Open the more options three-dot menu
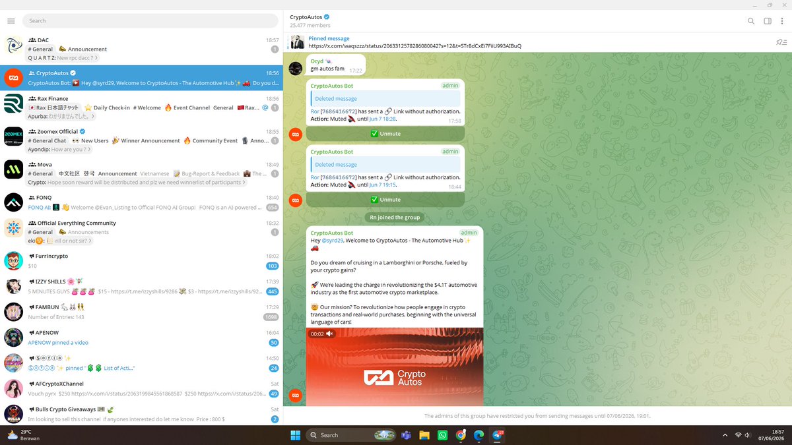The width and height of the screenshot is (792, 445). pyautogui.click(x=783, y=21)
